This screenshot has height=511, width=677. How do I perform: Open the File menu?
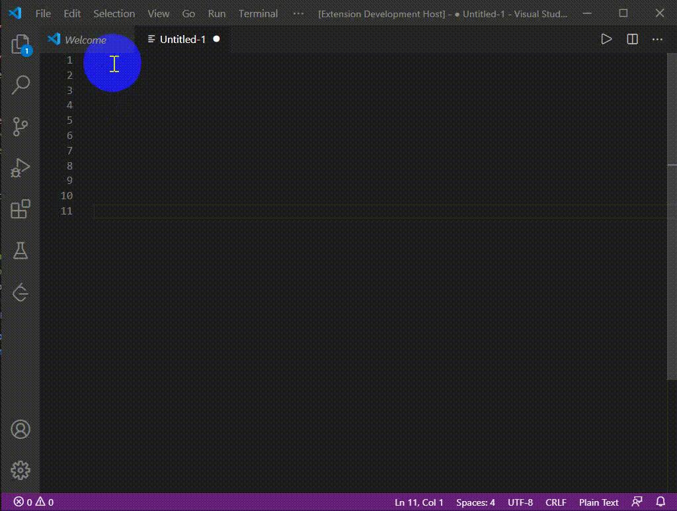pyautogui.click(x=42, y=13)
